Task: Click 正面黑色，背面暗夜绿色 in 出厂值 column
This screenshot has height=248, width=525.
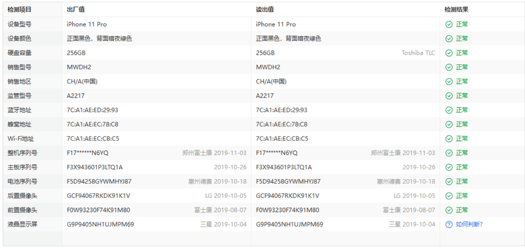Action: click(x=99, y=39)
